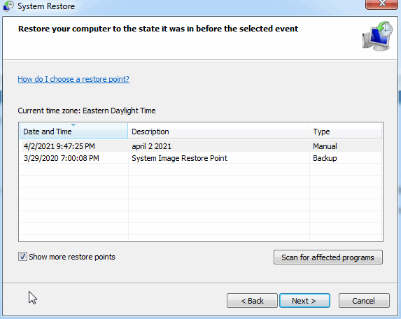This screenshot has height=319, width=401.
Task: Click the sort arrow above Date and Time
Action: [73, 125]
